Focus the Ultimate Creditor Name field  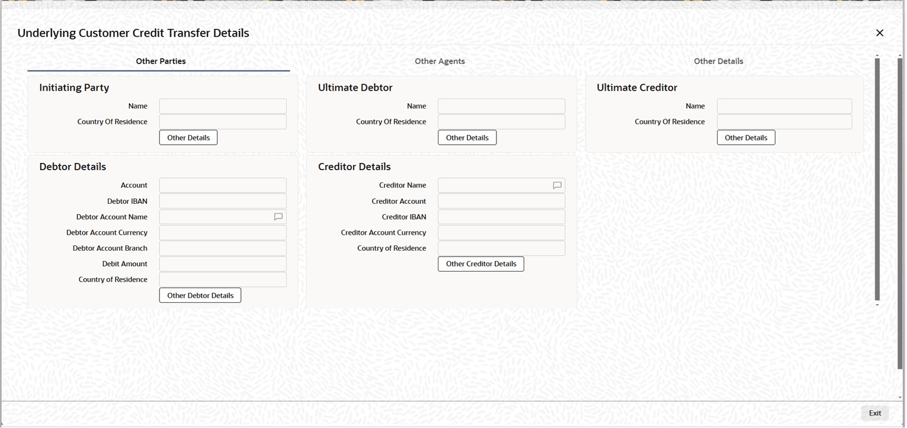(x=784, y=106)
